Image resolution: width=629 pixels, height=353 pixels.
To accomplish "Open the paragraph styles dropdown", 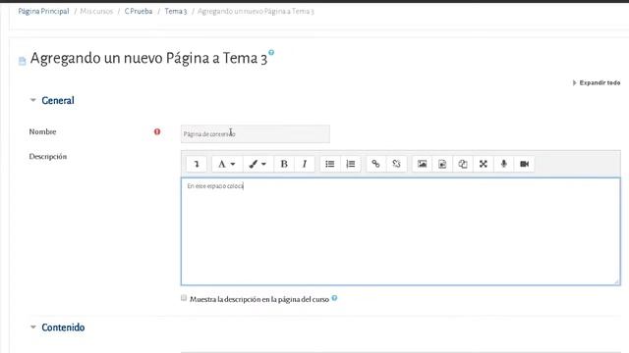I will (x=227, y=164).
